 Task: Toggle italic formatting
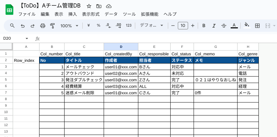coord(214,26)
